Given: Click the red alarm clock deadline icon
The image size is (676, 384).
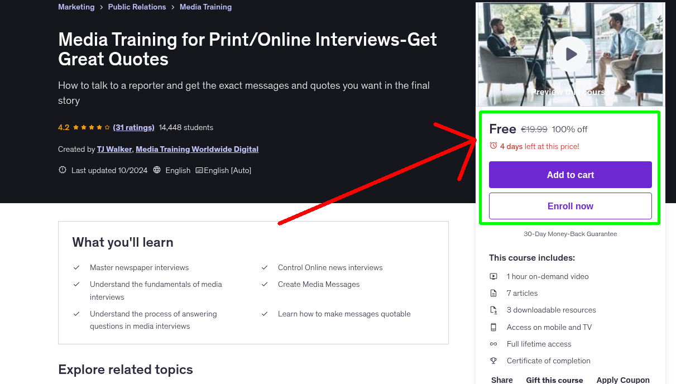Looking at the screenshot, I should 493,146.
